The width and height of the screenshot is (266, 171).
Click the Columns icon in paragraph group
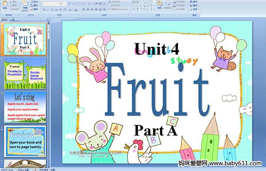[105, 9]
